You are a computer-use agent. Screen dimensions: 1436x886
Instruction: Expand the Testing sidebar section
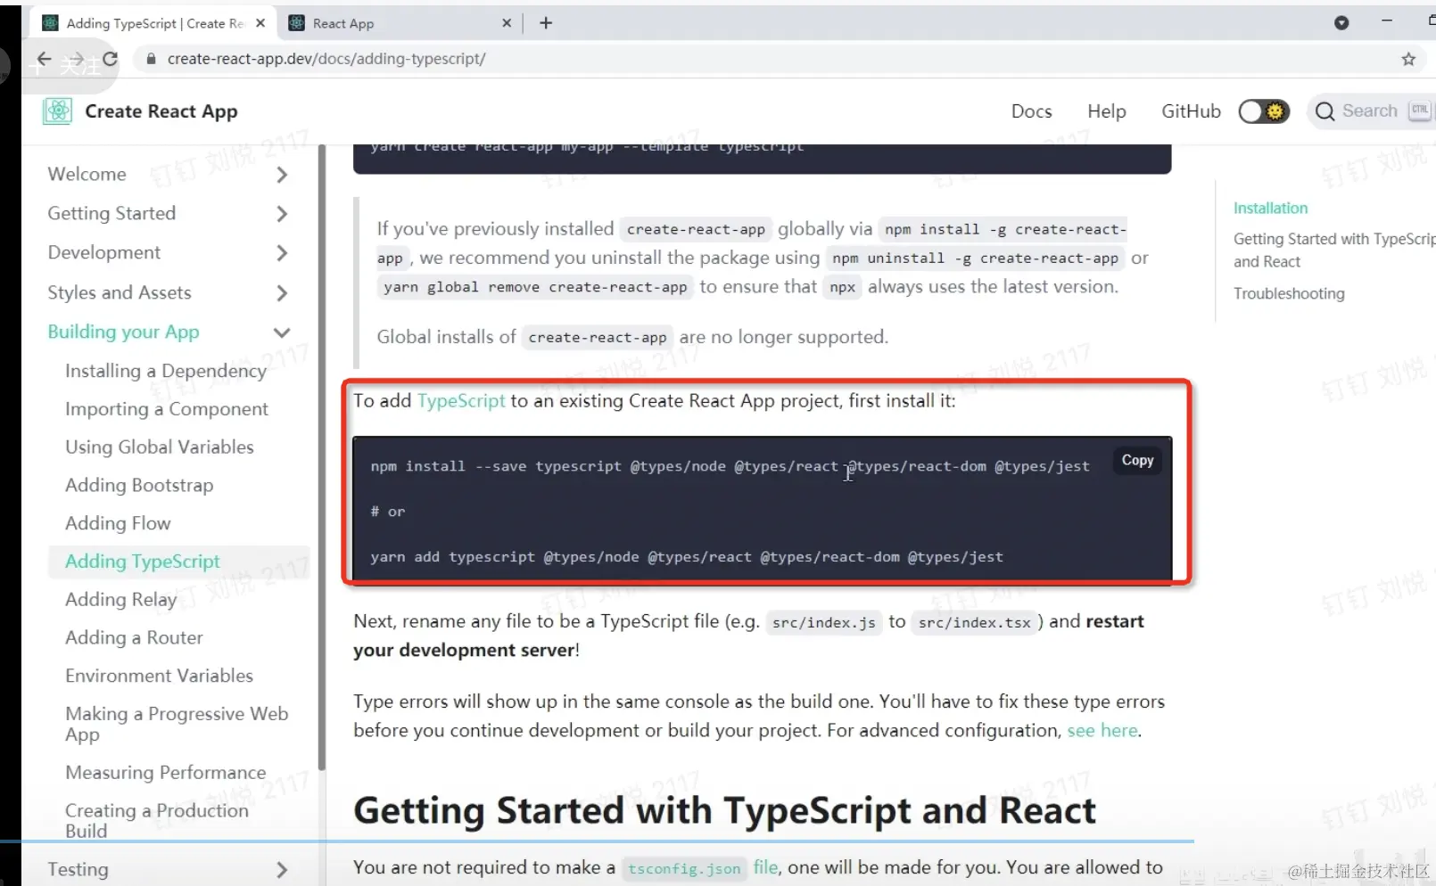pyautogui.click(x=282, y=870)
